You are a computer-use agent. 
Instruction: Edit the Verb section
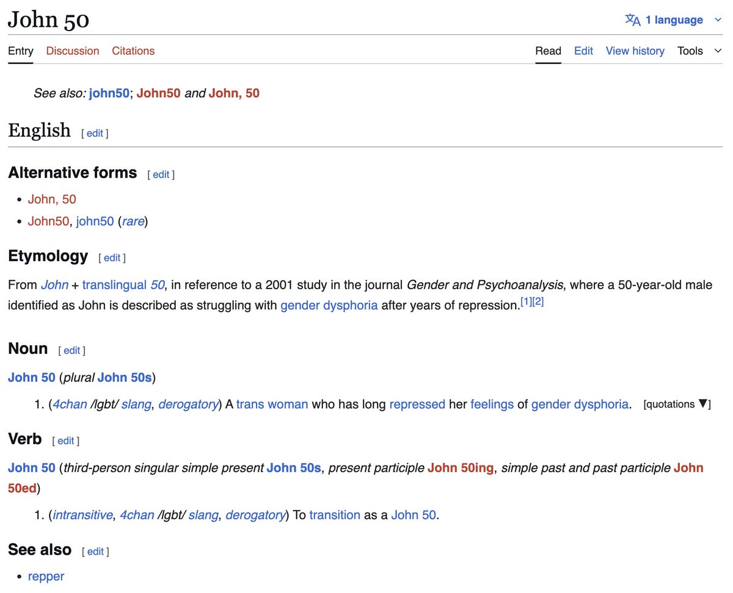pos(65,441)
